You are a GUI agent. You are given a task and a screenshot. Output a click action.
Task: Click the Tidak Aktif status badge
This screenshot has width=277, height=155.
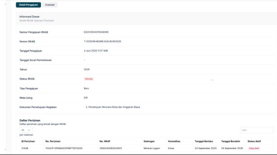click(254, 148)
